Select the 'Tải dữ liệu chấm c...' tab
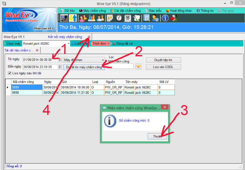 click(x=19, y=50)
